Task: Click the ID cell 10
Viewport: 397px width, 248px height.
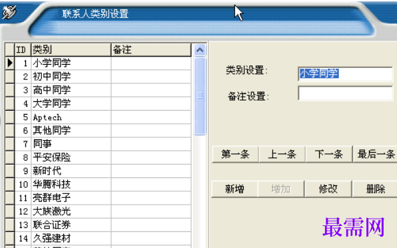Action: click(x=23, y=184)
